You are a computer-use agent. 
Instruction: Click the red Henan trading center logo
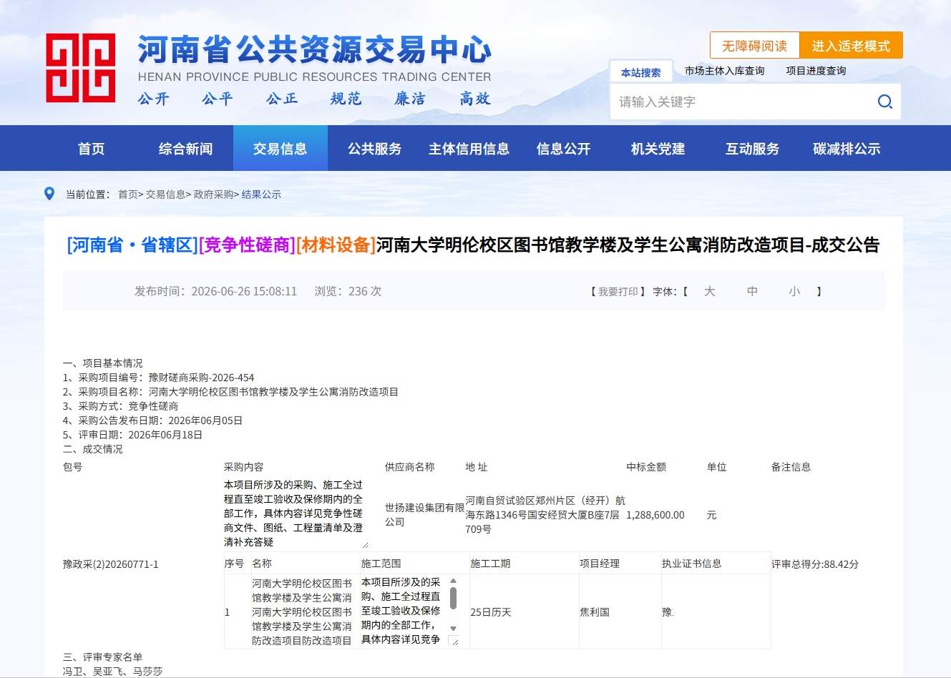[x=80, y=68]
